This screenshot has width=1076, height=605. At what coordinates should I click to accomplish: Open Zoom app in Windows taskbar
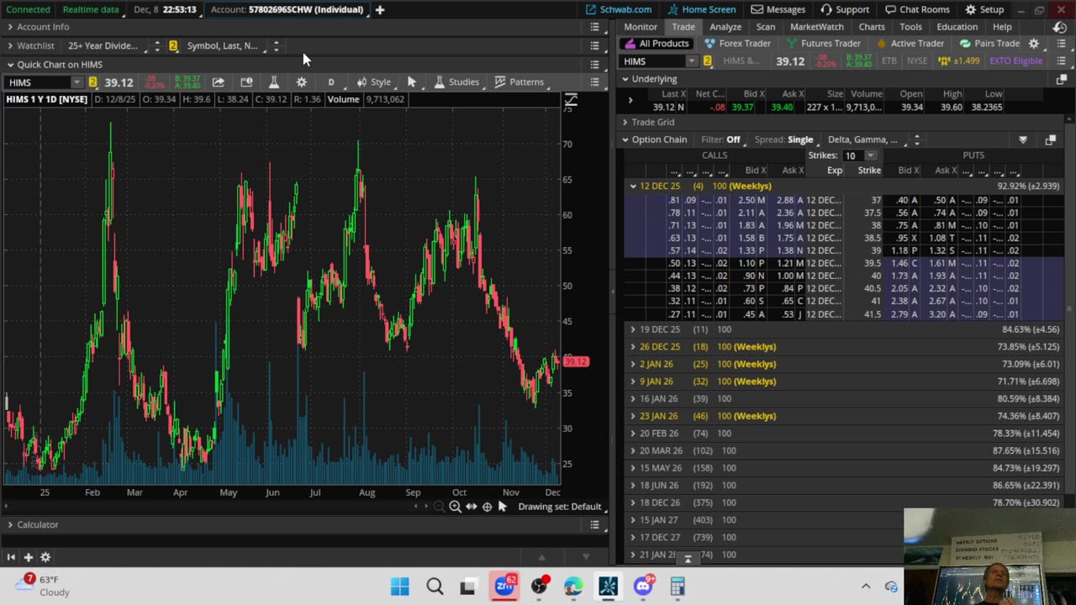[504, 586]
